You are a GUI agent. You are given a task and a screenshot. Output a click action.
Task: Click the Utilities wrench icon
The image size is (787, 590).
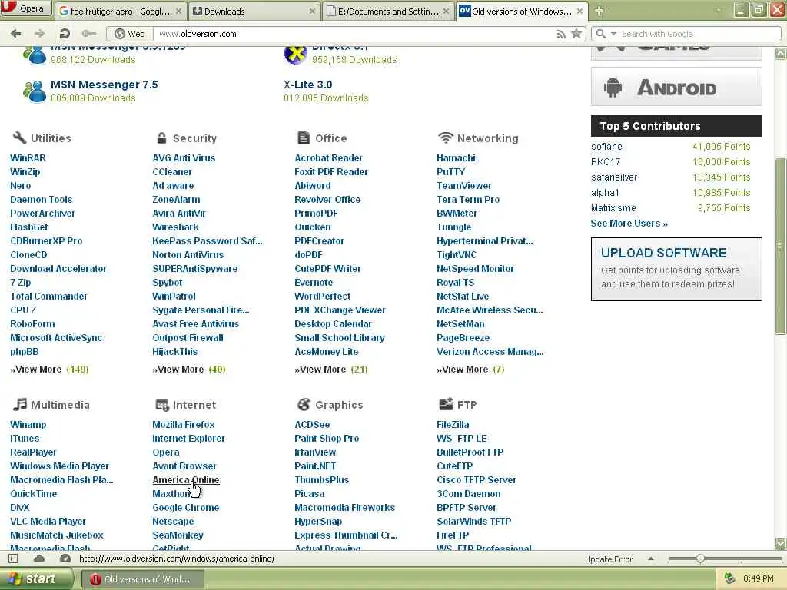click(19, 138)
